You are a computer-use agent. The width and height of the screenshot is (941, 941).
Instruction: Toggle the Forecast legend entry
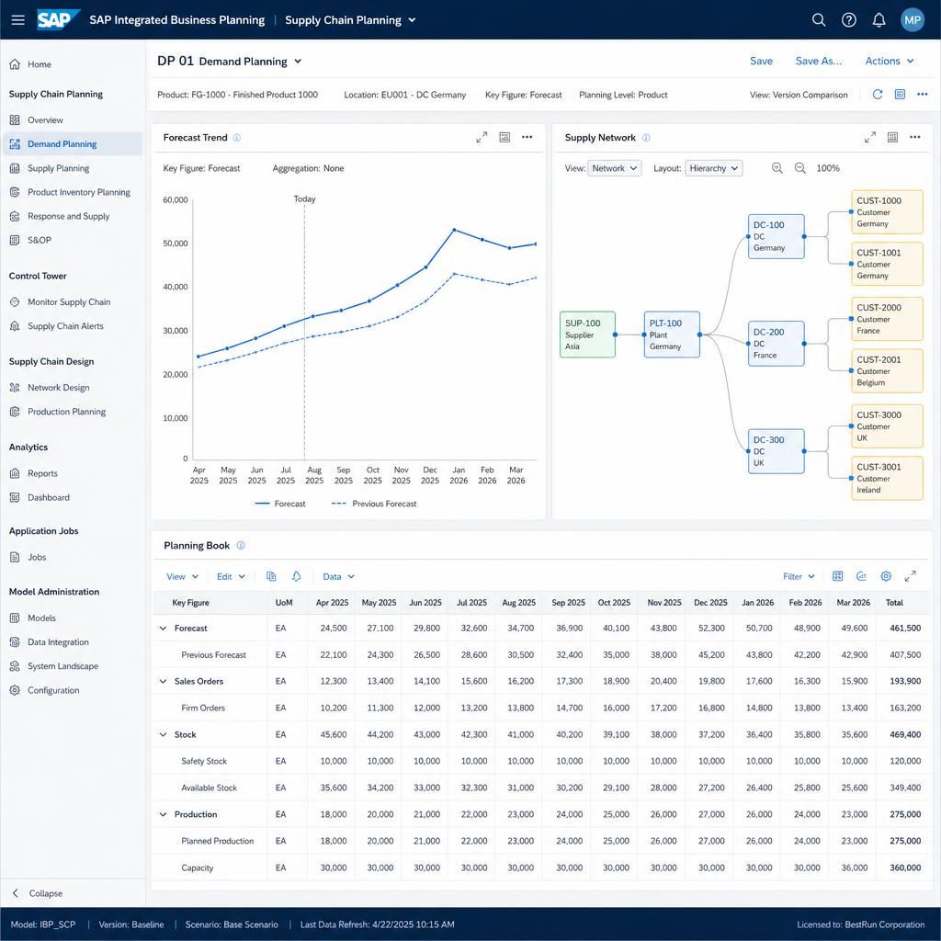point(279,505)
